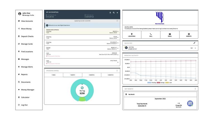Image resolution: width=214 pixels, height=120 pixels.
Task: Toggle the Loan legend in Monthly Activity
Action: (x=169, y=82)
